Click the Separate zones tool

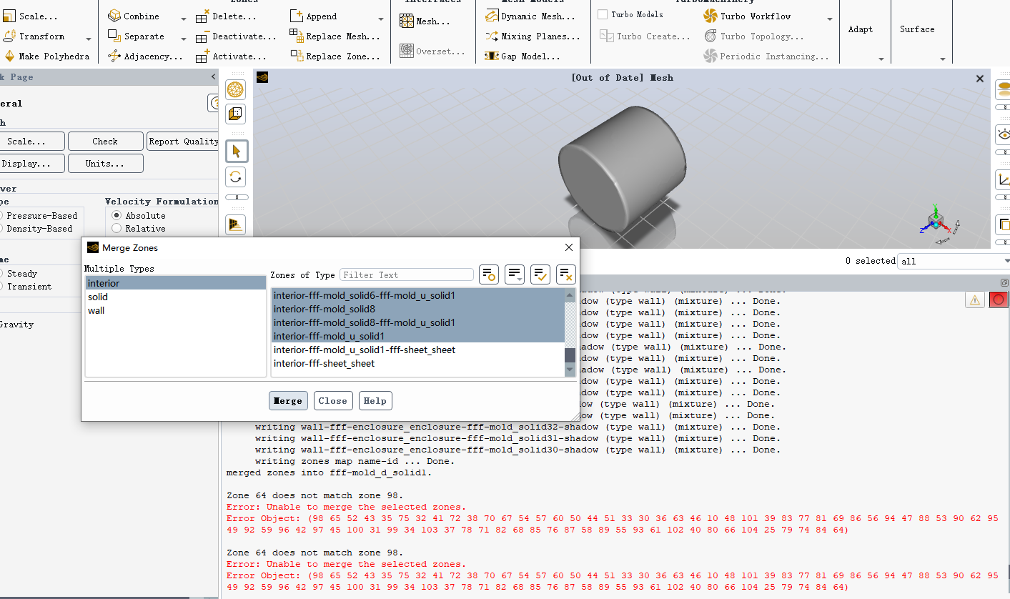tap(136, 36)
